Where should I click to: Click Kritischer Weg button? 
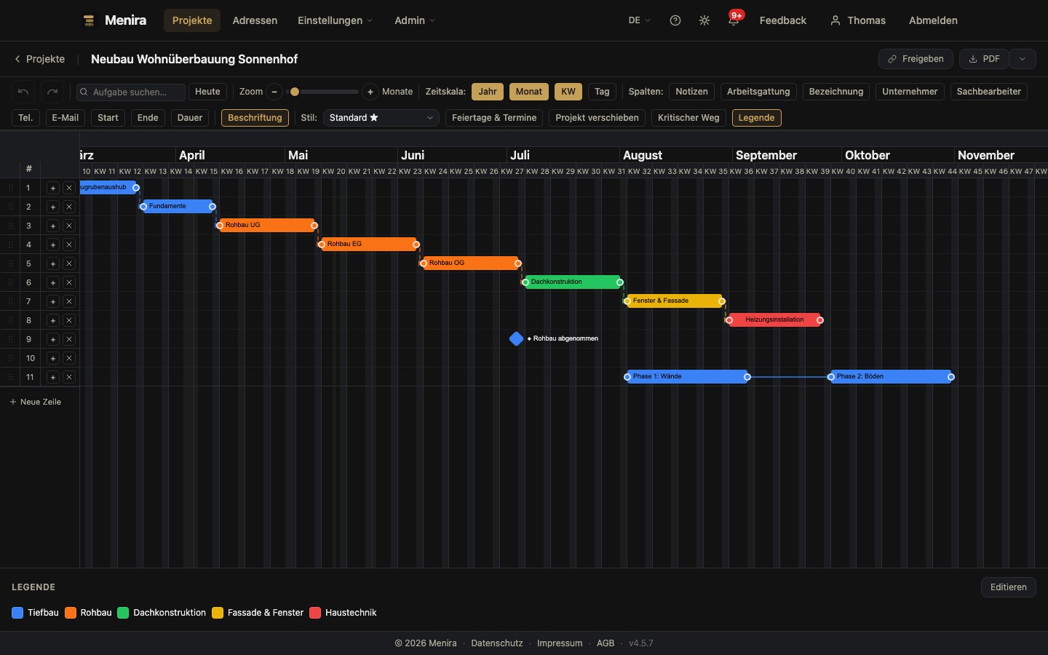[x=688, y=118]
